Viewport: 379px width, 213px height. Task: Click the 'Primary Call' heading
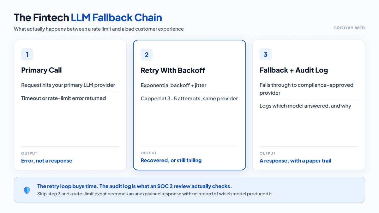(x=41, y=70)
